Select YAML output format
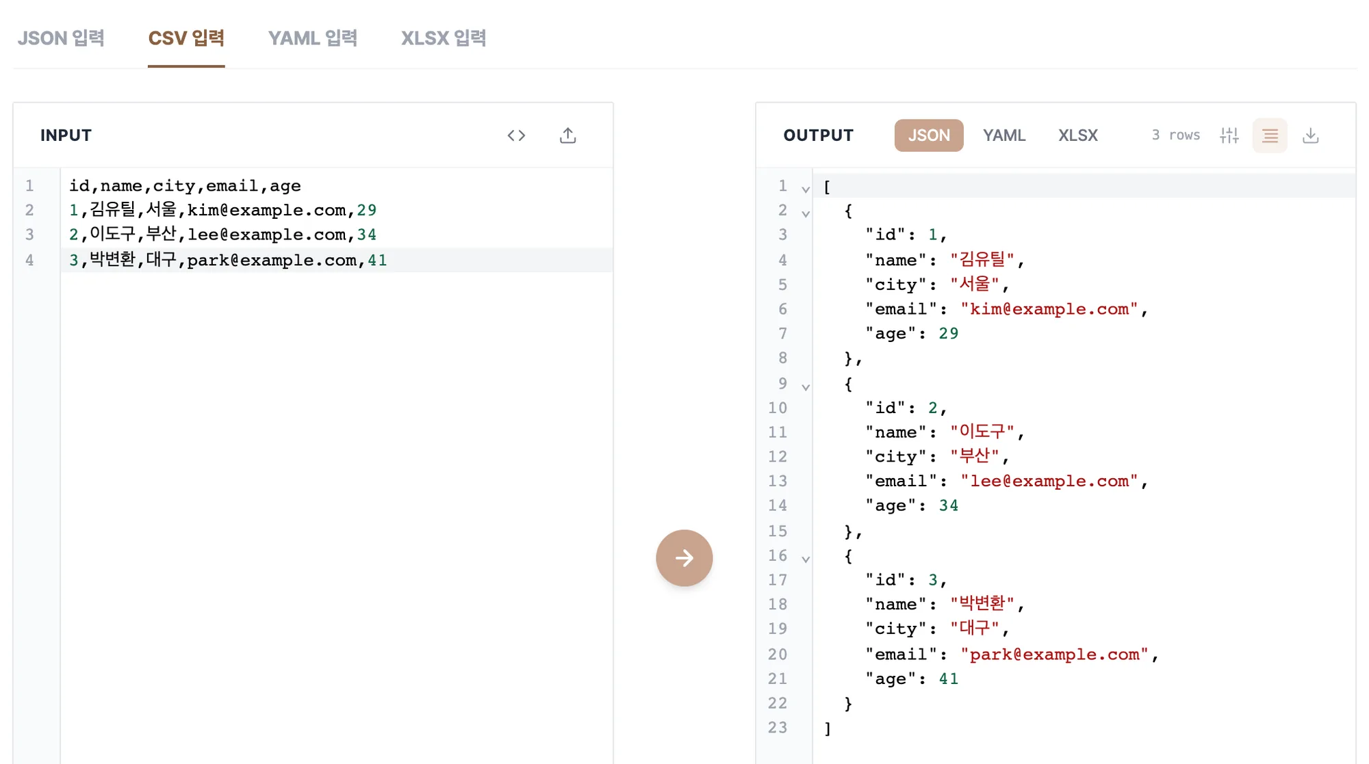Viewport: 1369px width, 764px height. pos(1004,135)
